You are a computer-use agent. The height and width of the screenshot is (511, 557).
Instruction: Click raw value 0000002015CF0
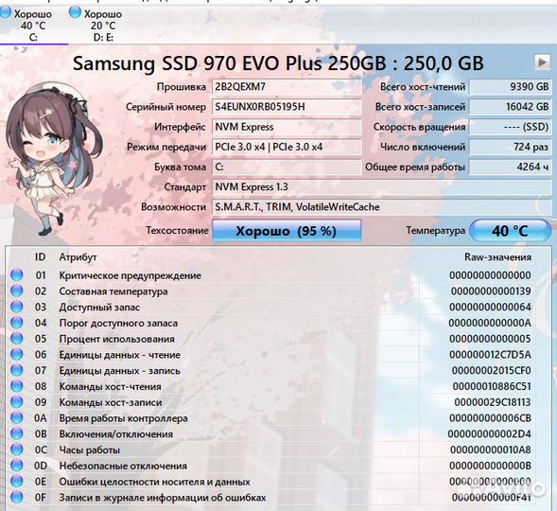click(x=492, y=371)
